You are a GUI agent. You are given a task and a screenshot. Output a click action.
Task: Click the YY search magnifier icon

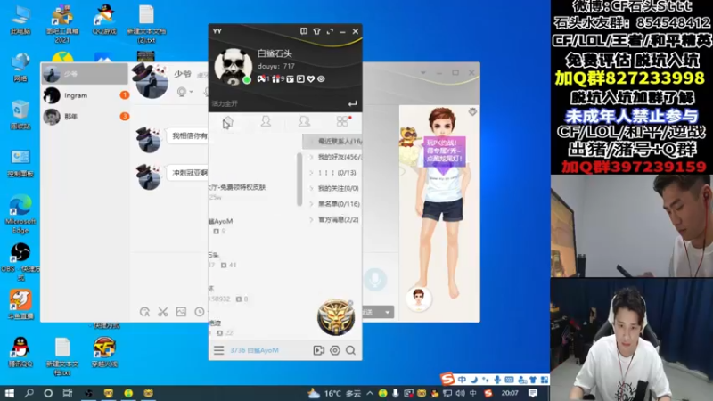(x=350, y=350)
